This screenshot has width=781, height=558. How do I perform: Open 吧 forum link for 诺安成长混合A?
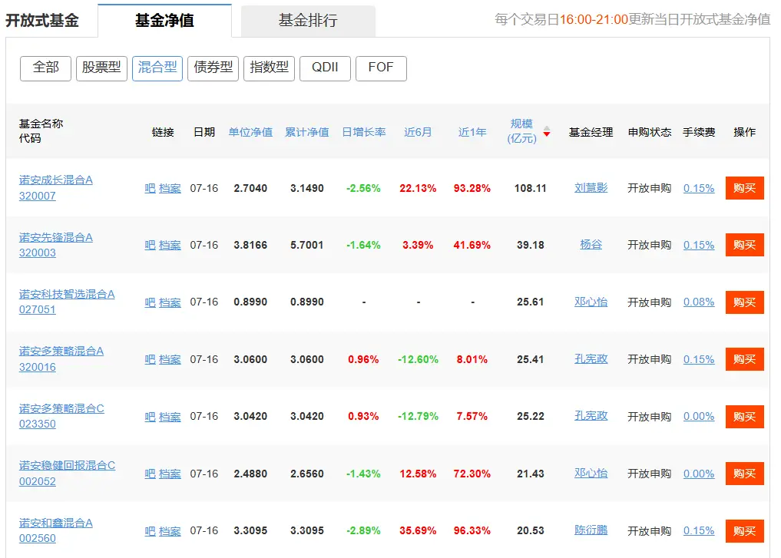pyautogui.click(x=150, y=188)
